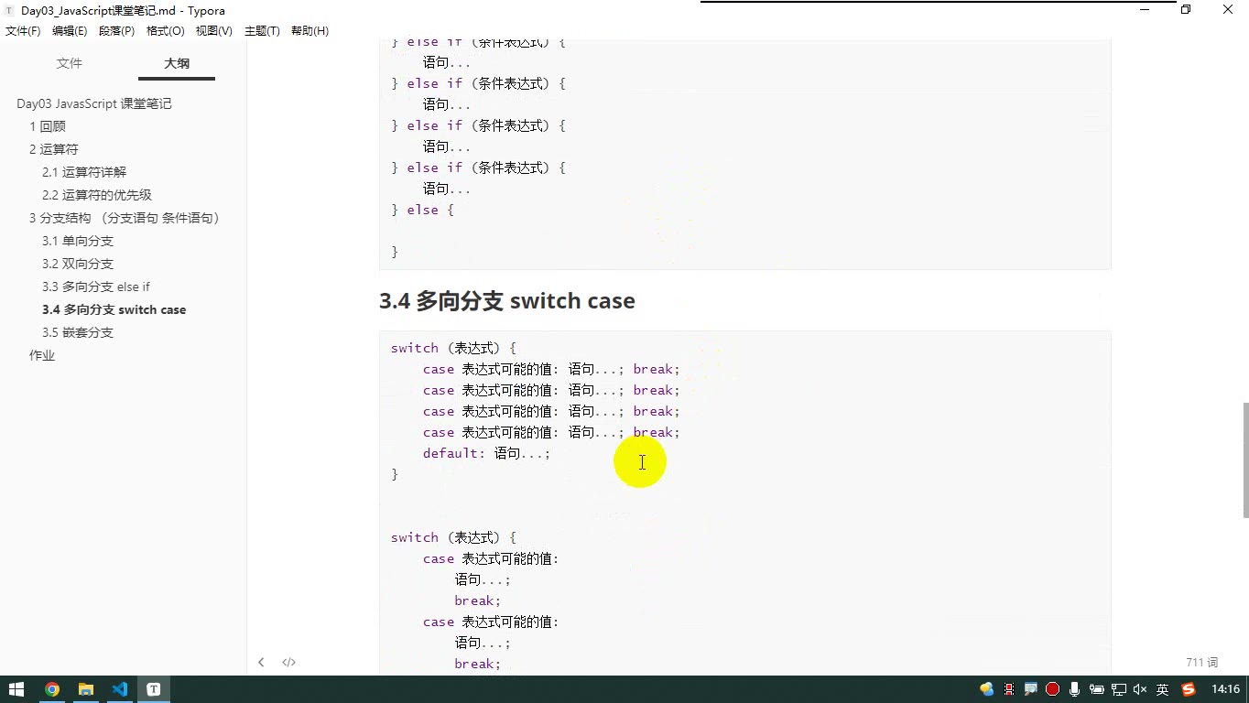The width and height of the screenshot is (1249, 703).
Task: Select the 大纲 outline tab
Action: click(x=177, y=63)
